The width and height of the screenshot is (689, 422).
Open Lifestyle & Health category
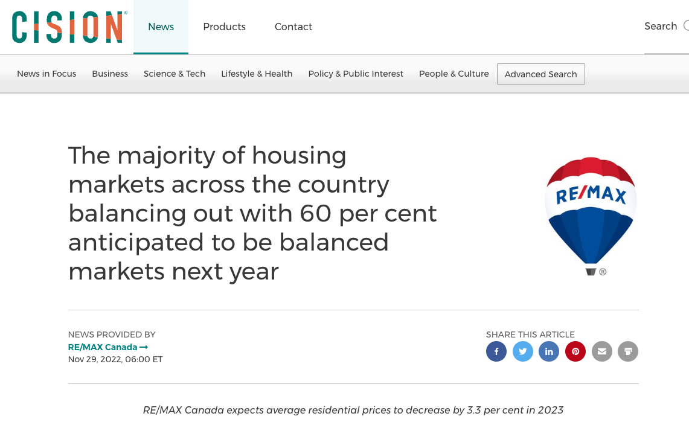257,74
